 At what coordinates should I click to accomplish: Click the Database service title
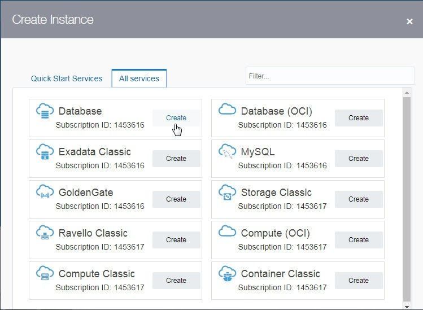click(x=80, y=111)
